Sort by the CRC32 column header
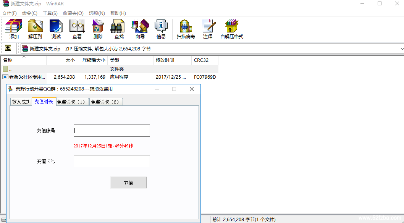 [x=205, y=60]
